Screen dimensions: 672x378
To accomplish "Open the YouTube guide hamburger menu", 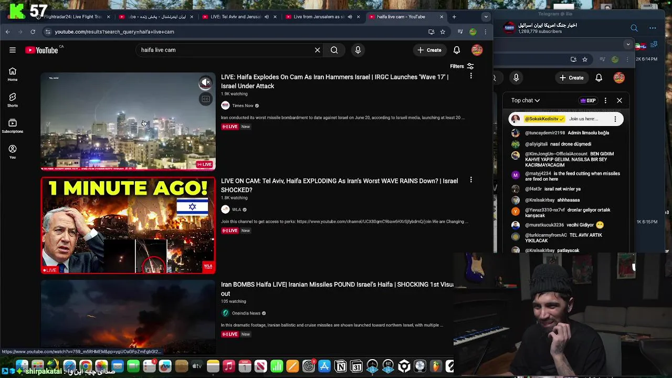I will click(x=13, y=50).
